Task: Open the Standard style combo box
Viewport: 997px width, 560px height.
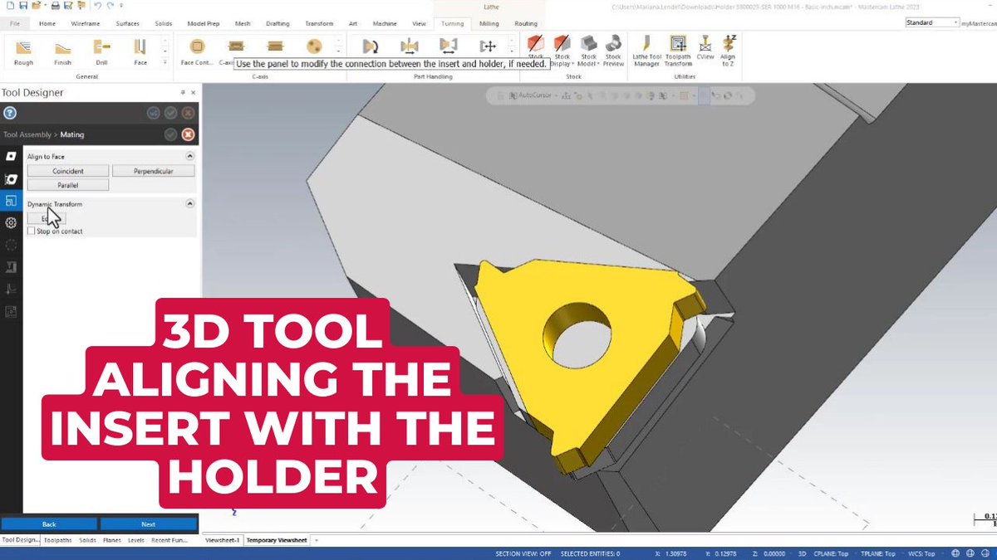Action: click(x=932, y=22)
